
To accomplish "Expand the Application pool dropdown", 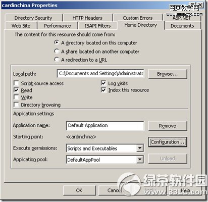I will 140,160.
